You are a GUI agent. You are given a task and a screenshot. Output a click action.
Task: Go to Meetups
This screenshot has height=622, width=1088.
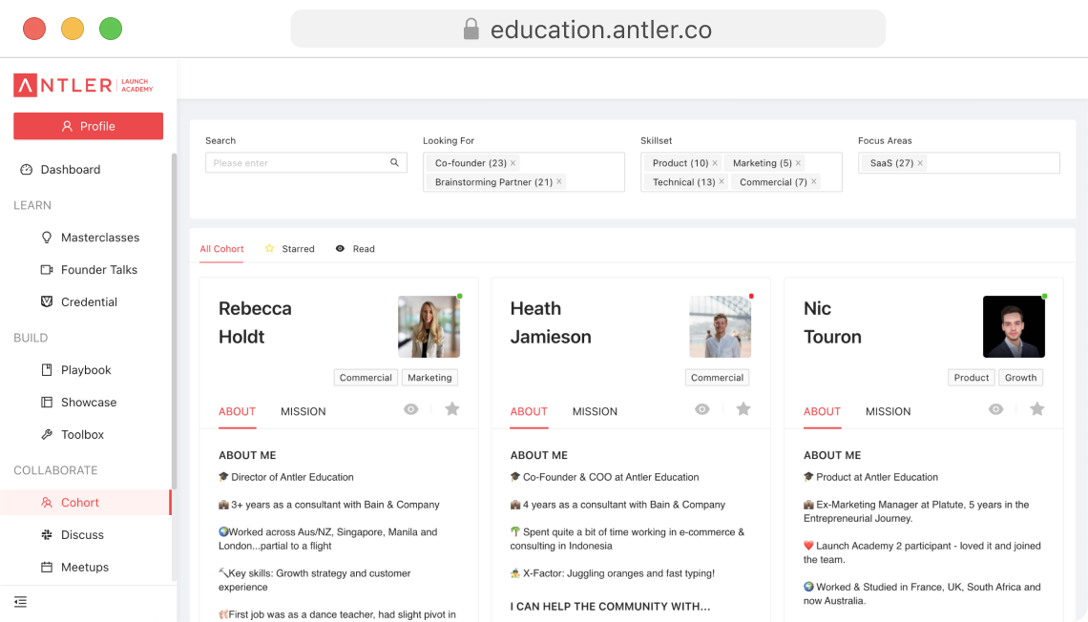[x=75, y=567]
